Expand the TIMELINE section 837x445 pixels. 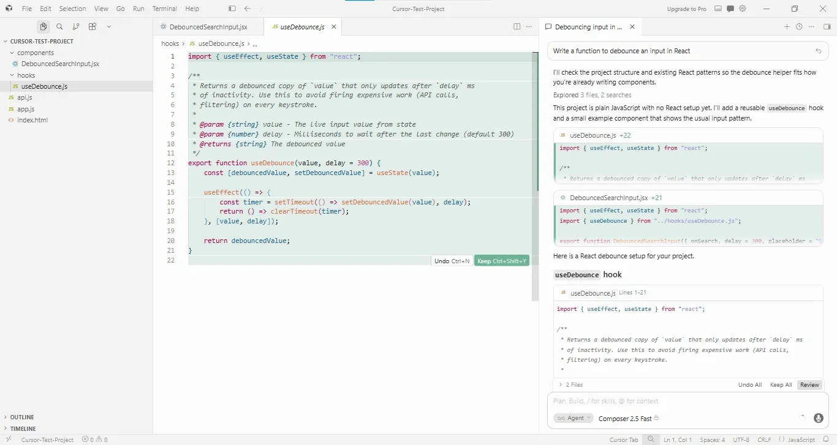23,428
